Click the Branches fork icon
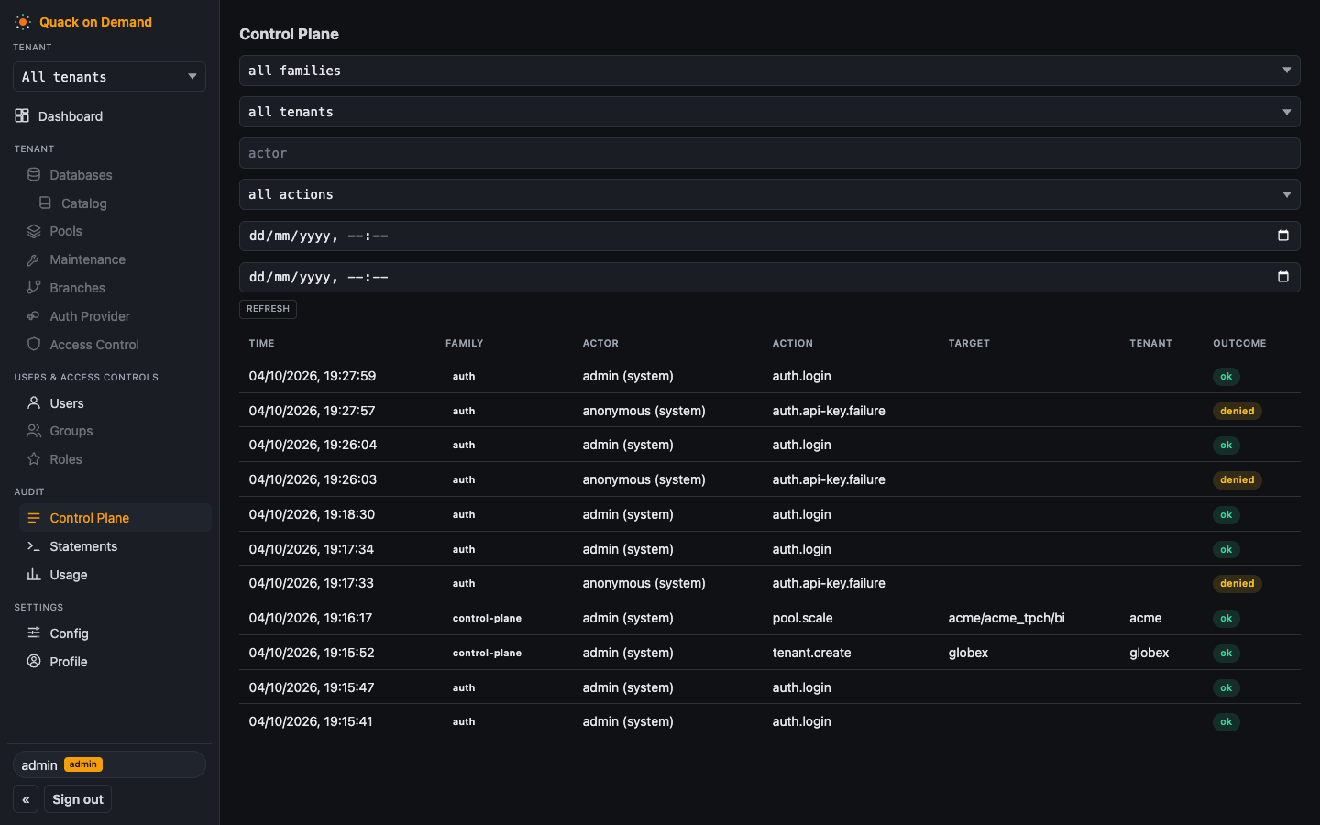1320x825 pixels. (x=34, y=287)
